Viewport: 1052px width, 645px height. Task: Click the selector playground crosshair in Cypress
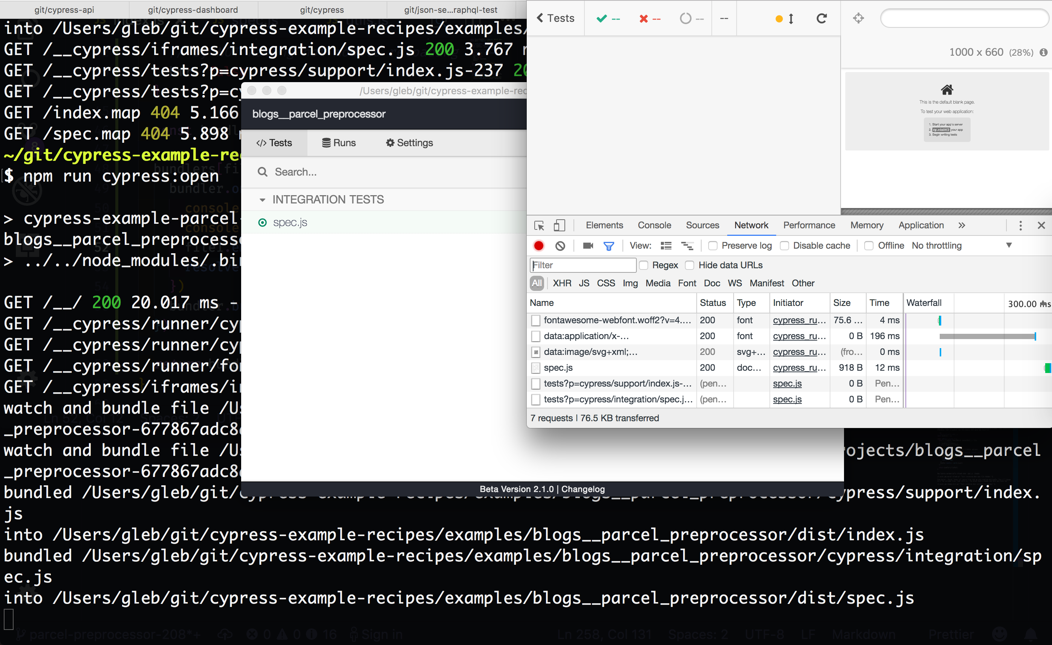click(x=858, y=18)
